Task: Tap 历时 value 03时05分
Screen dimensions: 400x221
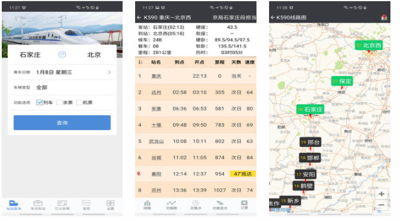Action: (x=232, y=53)
